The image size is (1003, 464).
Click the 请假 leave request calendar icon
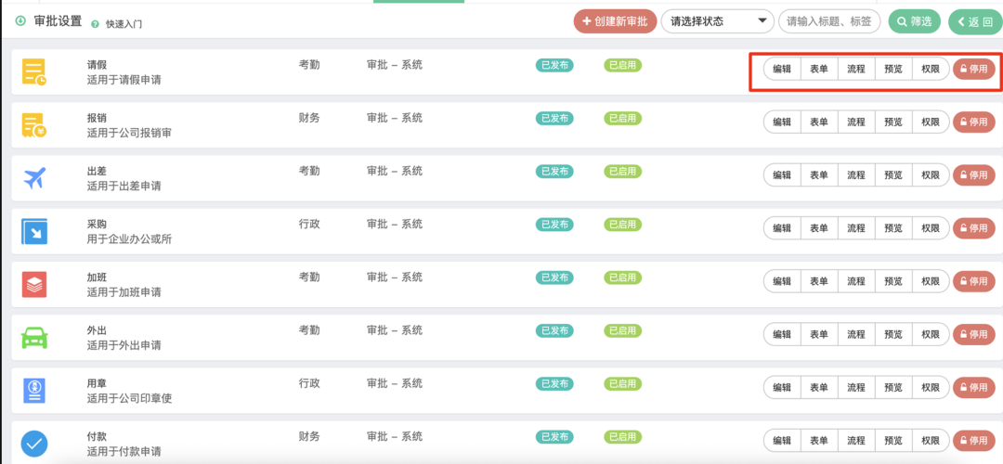[x=34, y=71]
